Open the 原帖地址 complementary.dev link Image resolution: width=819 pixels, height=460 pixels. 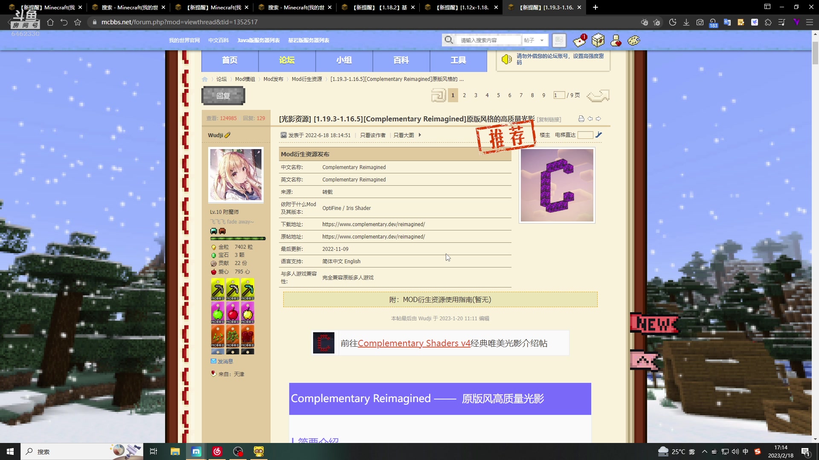[373, 237]
